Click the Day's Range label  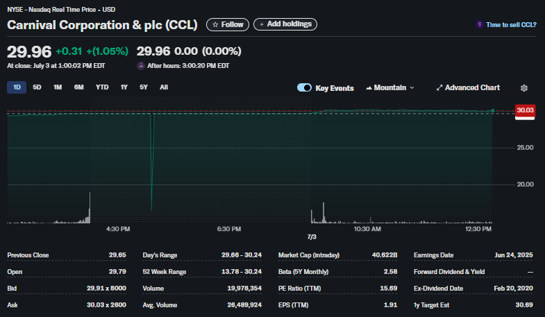160,255
